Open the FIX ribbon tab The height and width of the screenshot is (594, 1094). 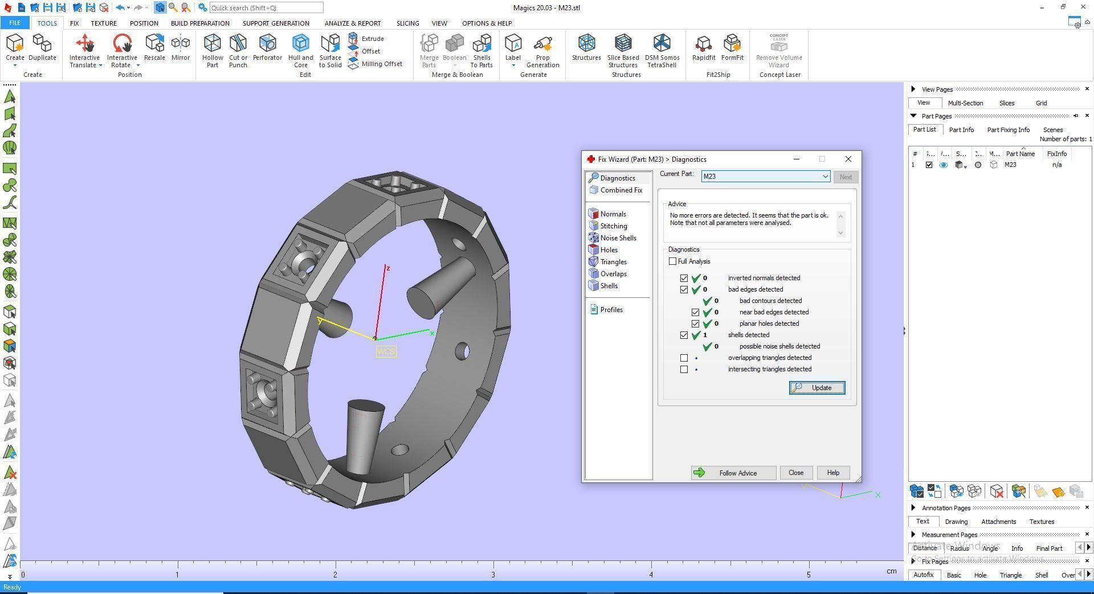tap(74, 23)
